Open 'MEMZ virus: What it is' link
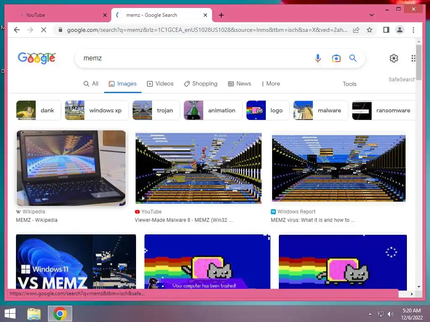The image size is (430, 322). coord(313,220)
